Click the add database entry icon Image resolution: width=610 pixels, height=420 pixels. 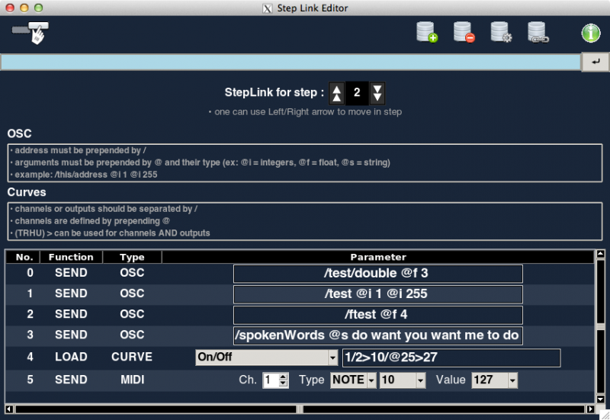(426, 33)
